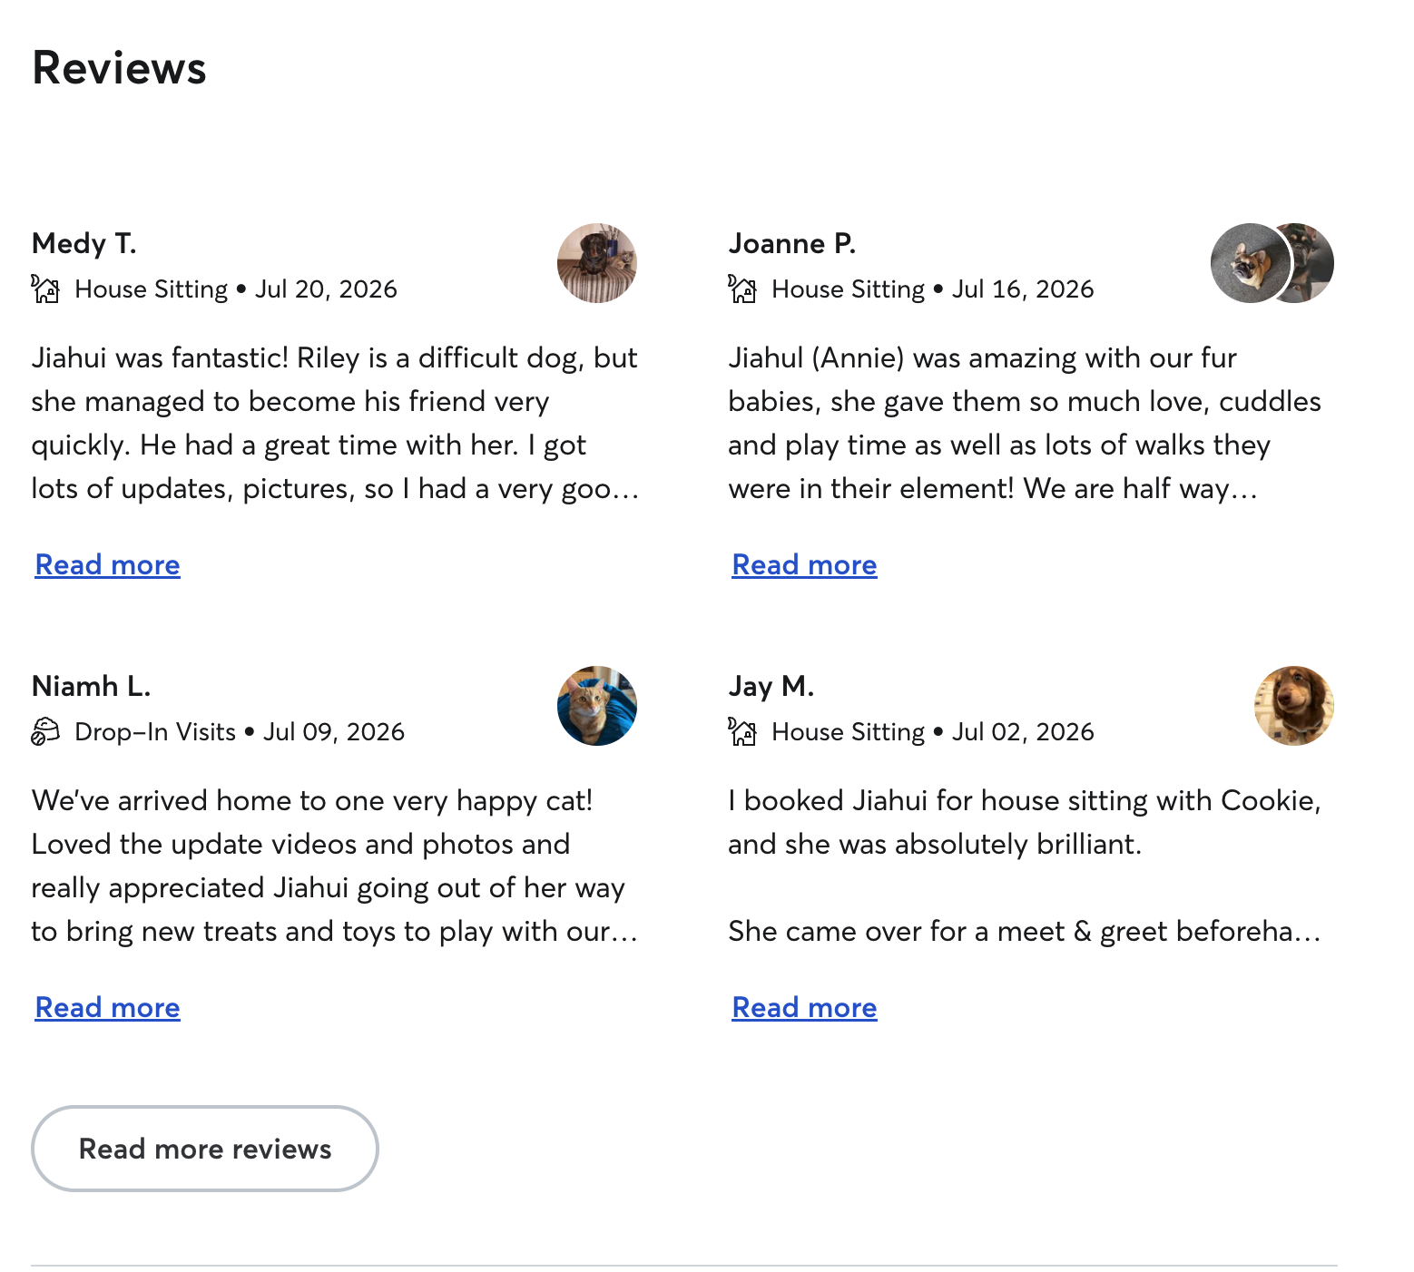The width and height of the screenshot is (1414, 1272).
Task: Expand Joanne P.'s review with Read more
Action: (805, 565)
